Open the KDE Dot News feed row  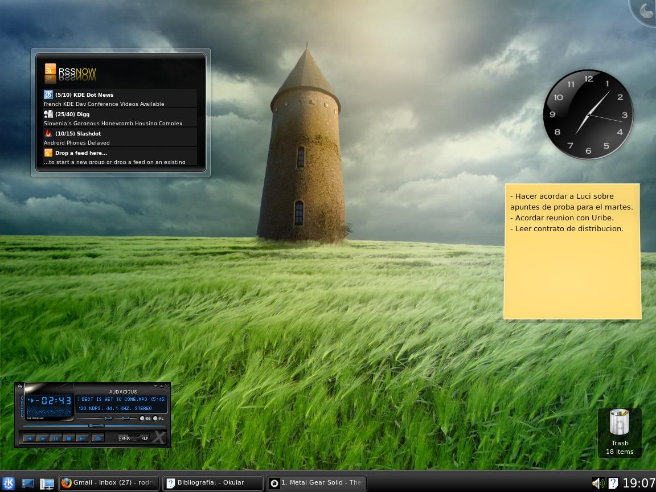click(120, 99)
